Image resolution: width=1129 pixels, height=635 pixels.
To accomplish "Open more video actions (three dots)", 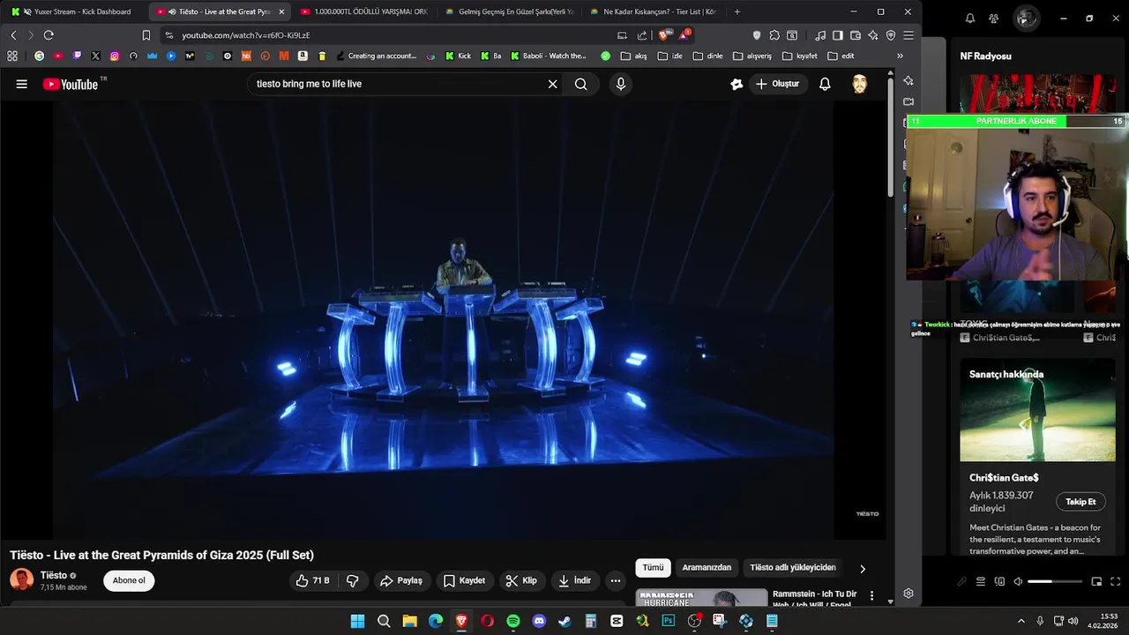I will [x=616, y=580].
